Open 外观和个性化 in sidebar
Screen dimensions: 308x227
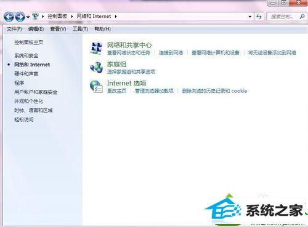click(28, 101)
